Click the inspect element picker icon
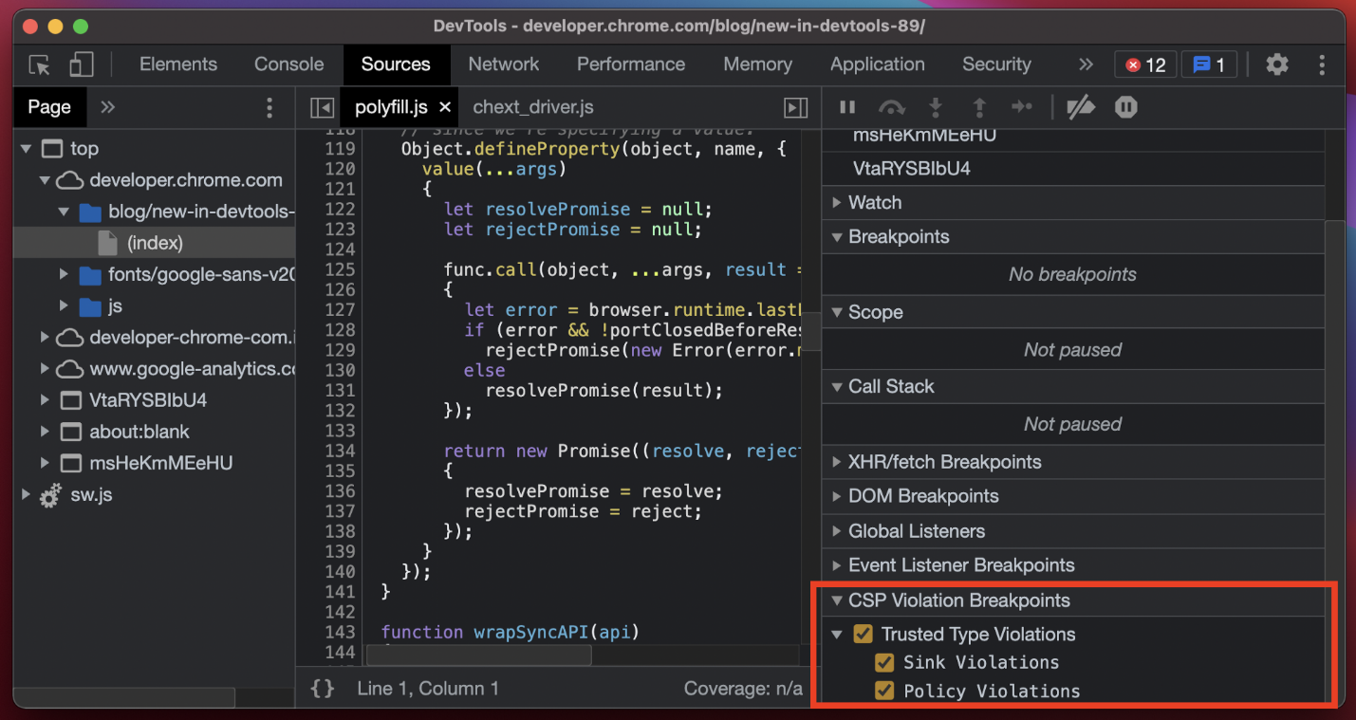 [39, 65]
